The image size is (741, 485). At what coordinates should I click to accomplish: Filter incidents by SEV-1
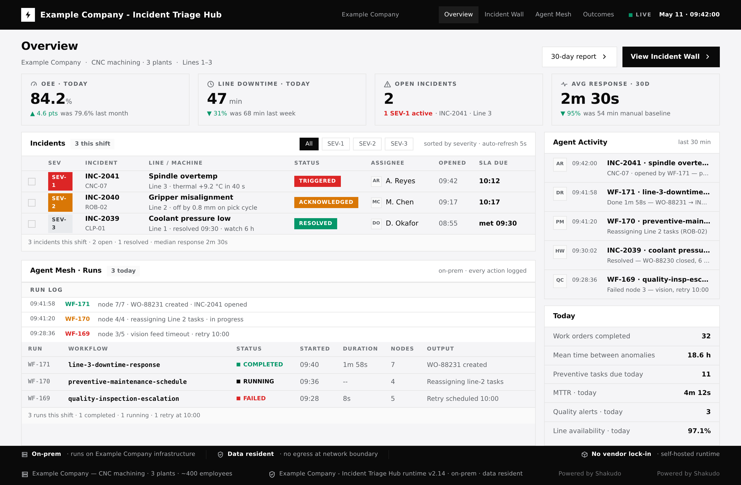(336, 143)
